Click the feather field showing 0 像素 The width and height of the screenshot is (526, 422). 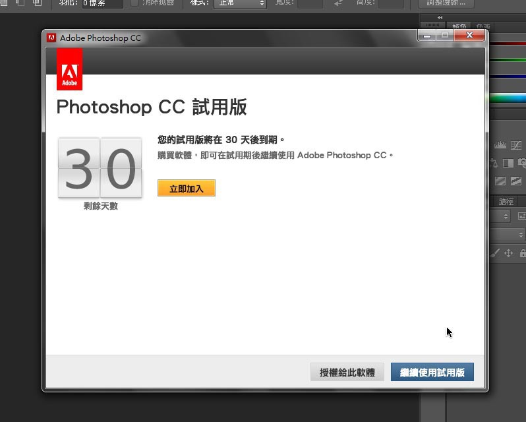pyautogui.click(x=102, y=3)
